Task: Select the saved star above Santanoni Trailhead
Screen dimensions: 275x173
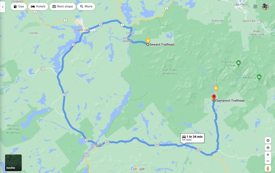Action: click(216, 89)
